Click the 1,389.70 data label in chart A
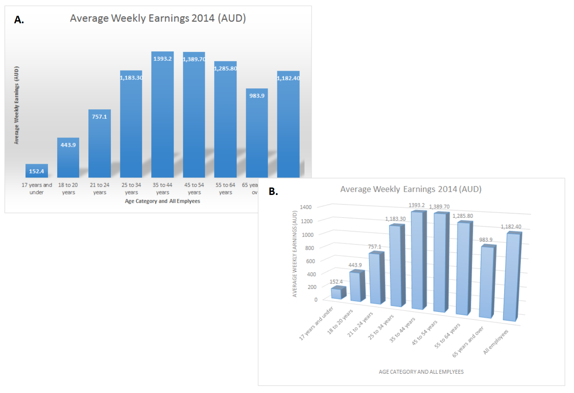 pyautogui.click(x=194, y=59)
